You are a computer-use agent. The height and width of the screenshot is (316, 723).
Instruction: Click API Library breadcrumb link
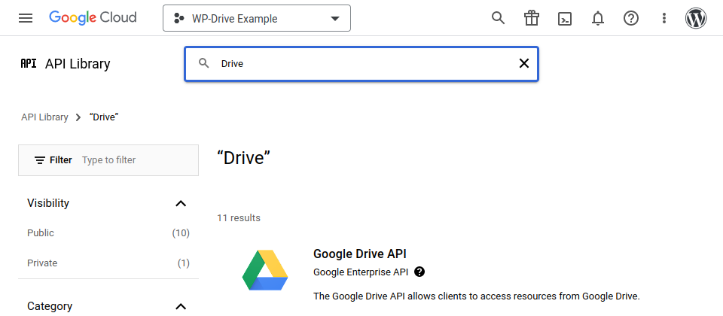pos(44,117)
